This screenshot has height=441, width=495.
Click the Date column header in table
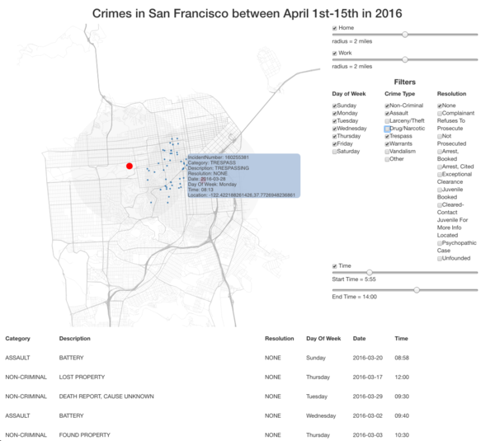tap(359, 339)
